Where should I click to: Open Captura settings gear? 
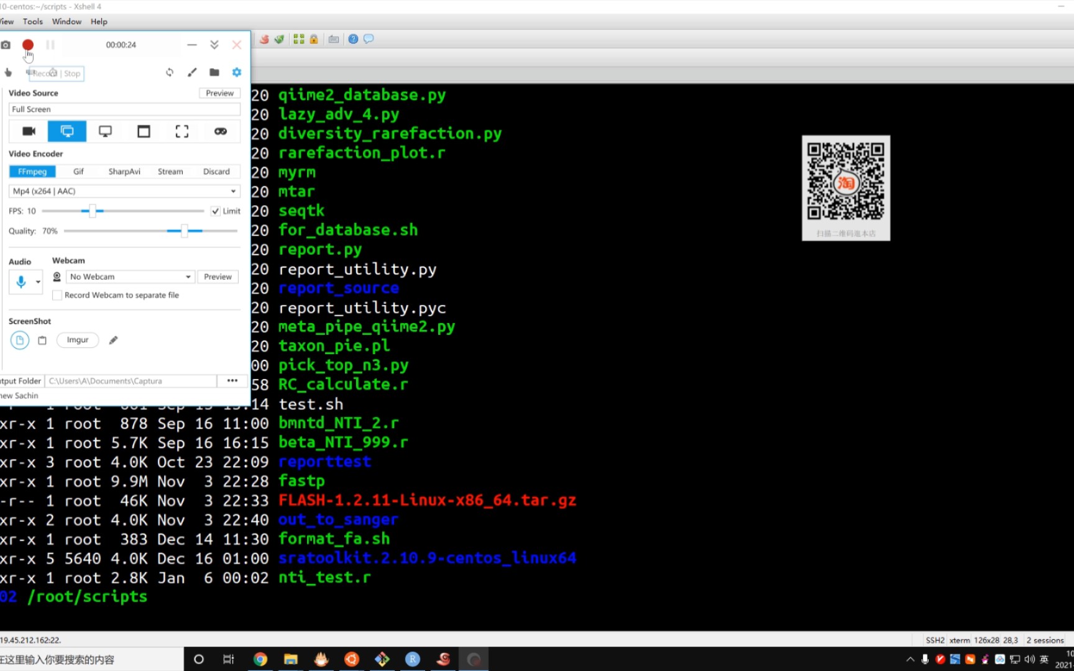click(237, 72)
